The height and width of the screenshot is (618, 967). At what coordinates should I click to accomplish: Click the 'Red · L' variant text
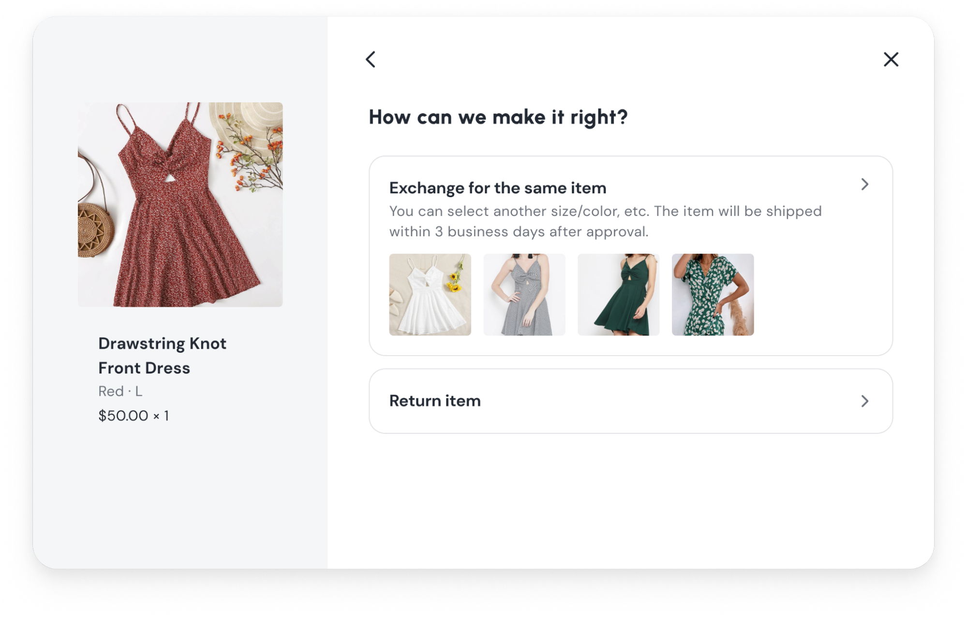tap(120, 391)
